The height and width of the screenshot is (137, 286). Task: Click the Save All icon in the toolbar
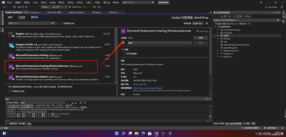click(x=26, y=7)
